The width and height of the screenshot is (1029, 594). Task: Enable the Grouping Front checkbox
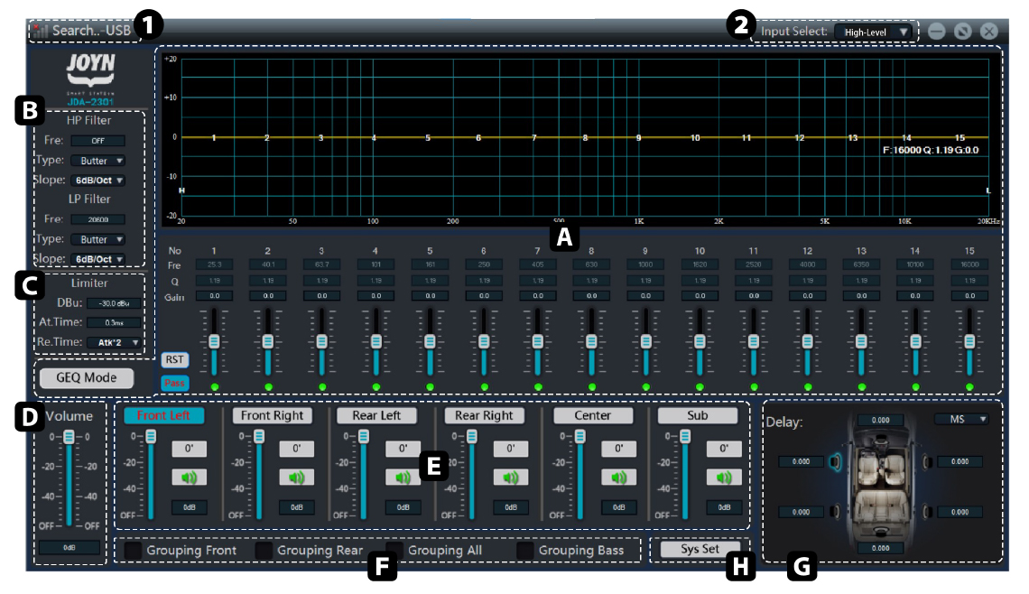click(132, 549)
